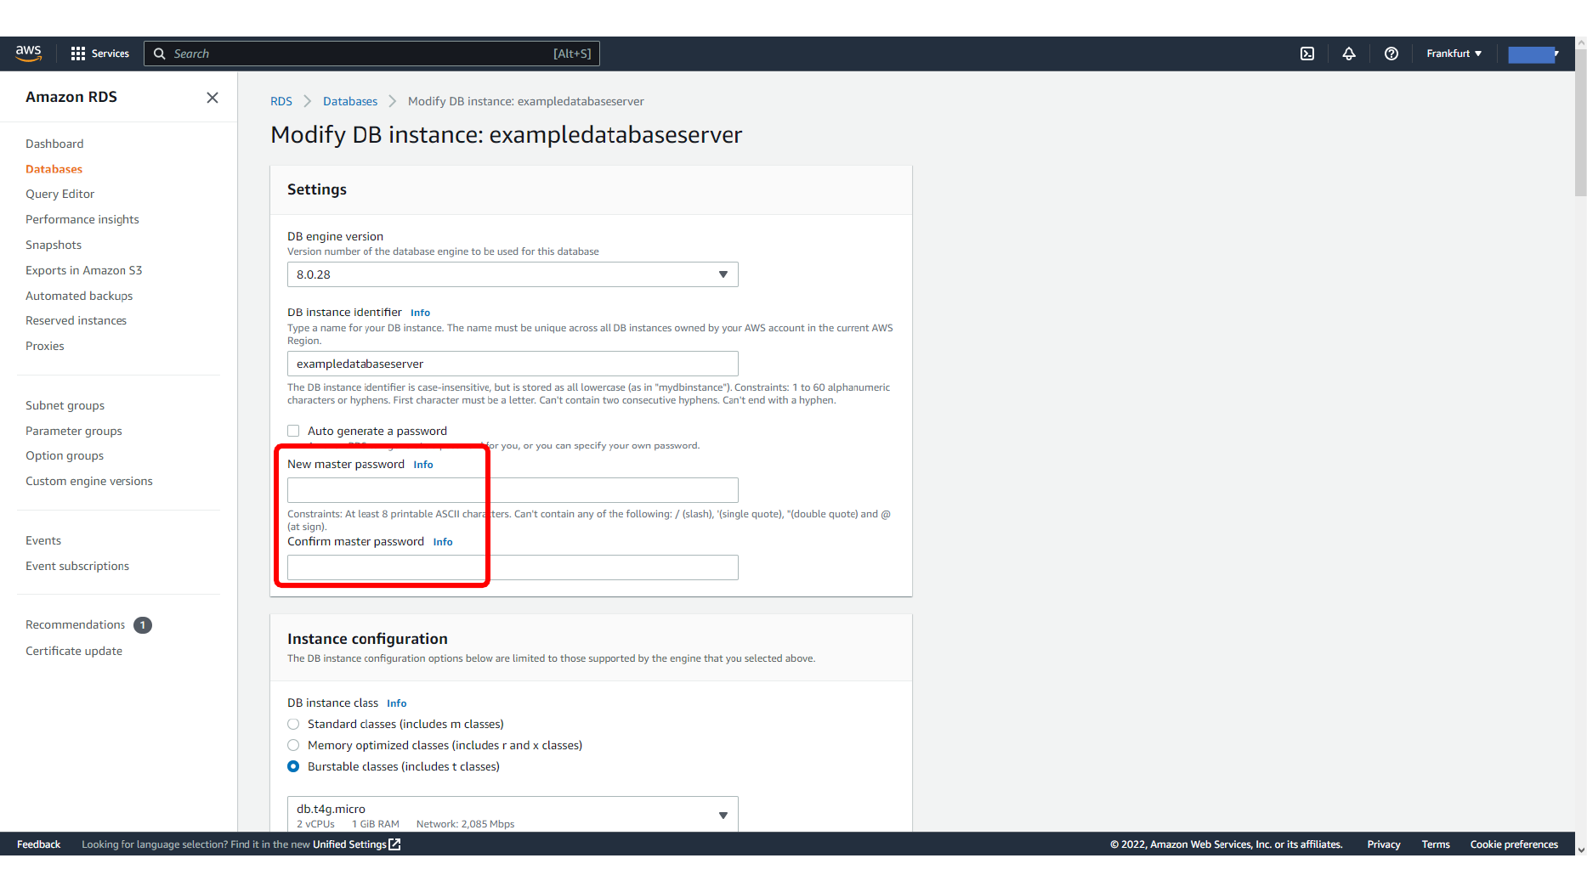1587x892 pixels.
Task: Open Reserved instances page
Action: click(x=76, y=320)
